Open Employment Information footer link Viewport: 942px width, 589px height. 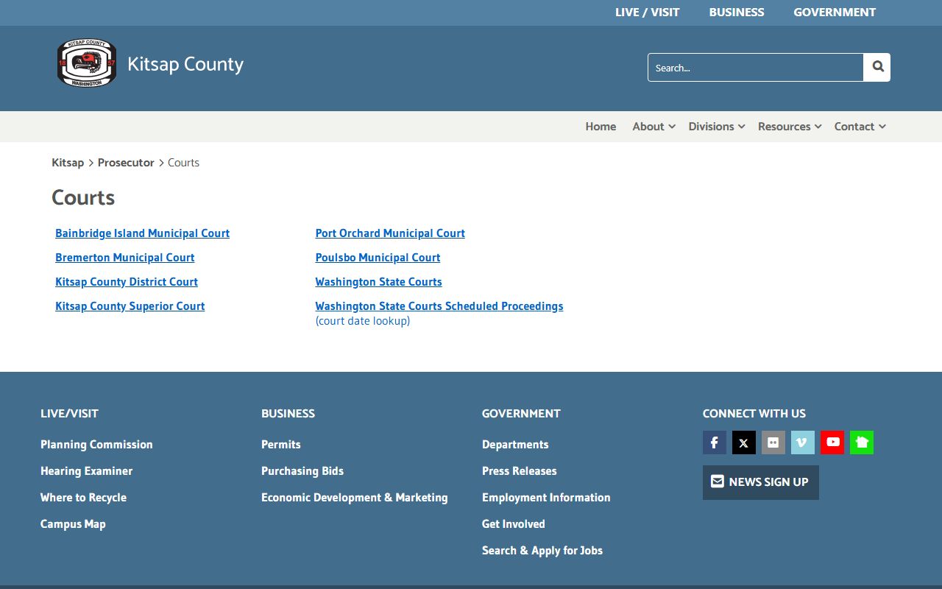click(546, 498)
